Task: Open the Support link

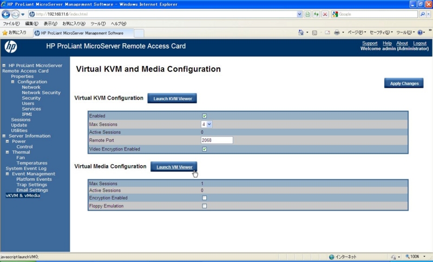Action: (370, 43)
